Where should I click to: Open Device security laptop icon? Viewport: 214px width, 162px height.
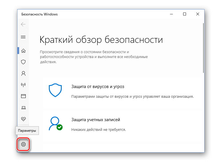(x=23, y=108)
